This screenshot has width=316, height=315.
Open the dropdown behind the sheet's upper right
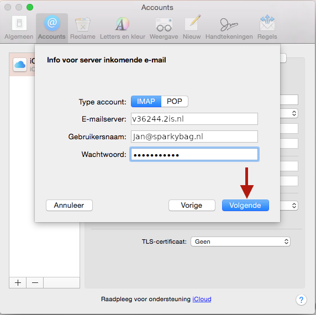(x=289, y=113)
